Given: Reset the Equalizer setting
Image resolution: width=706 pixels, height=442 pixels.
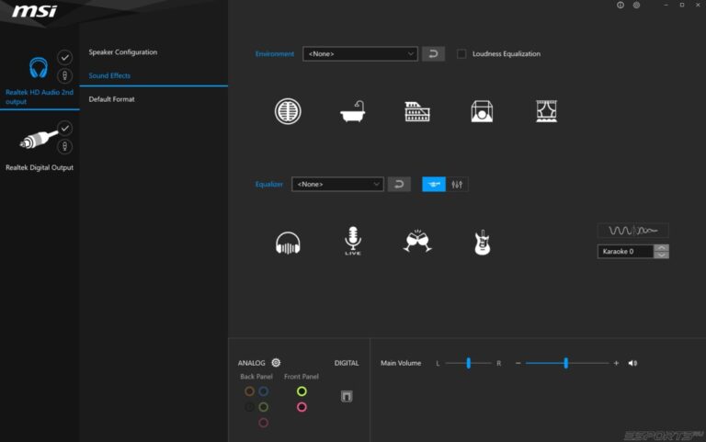Looking at the screenshot, I should (x=398, y=185).
